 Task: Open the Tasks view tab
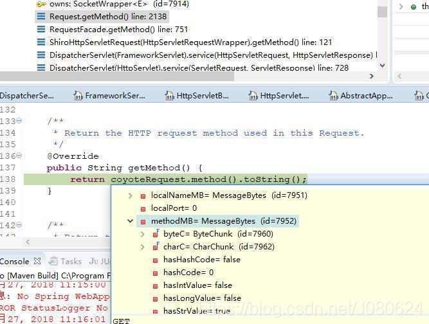click(x=66, y=262)
